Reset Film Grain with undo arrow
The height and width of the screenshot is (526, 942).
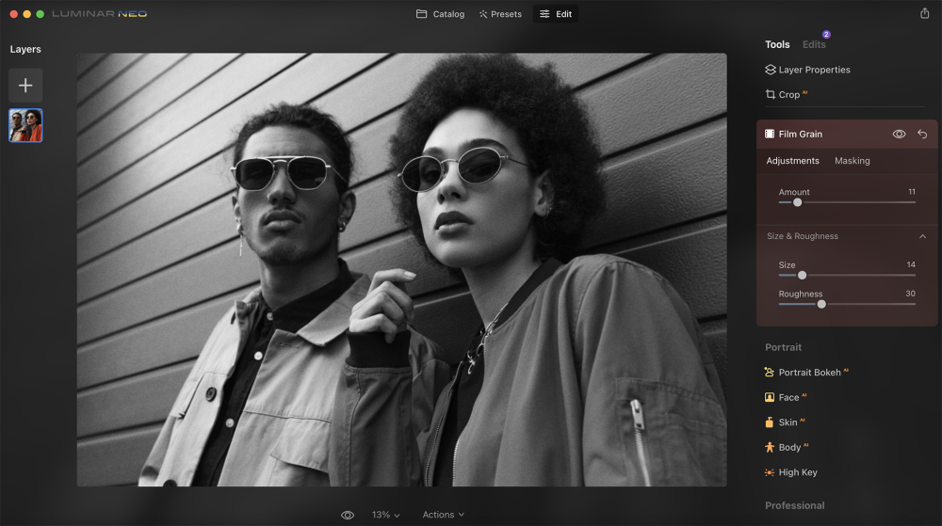click(x=922, y=134)
